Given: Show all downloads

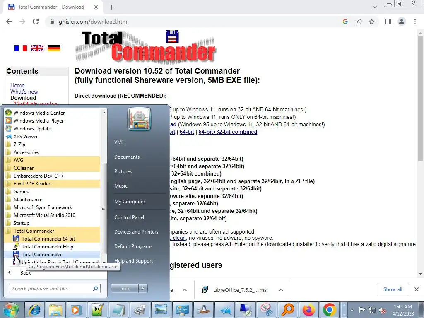Looking at the screenshot, I should pyautogui.click(x=393, y=289).
